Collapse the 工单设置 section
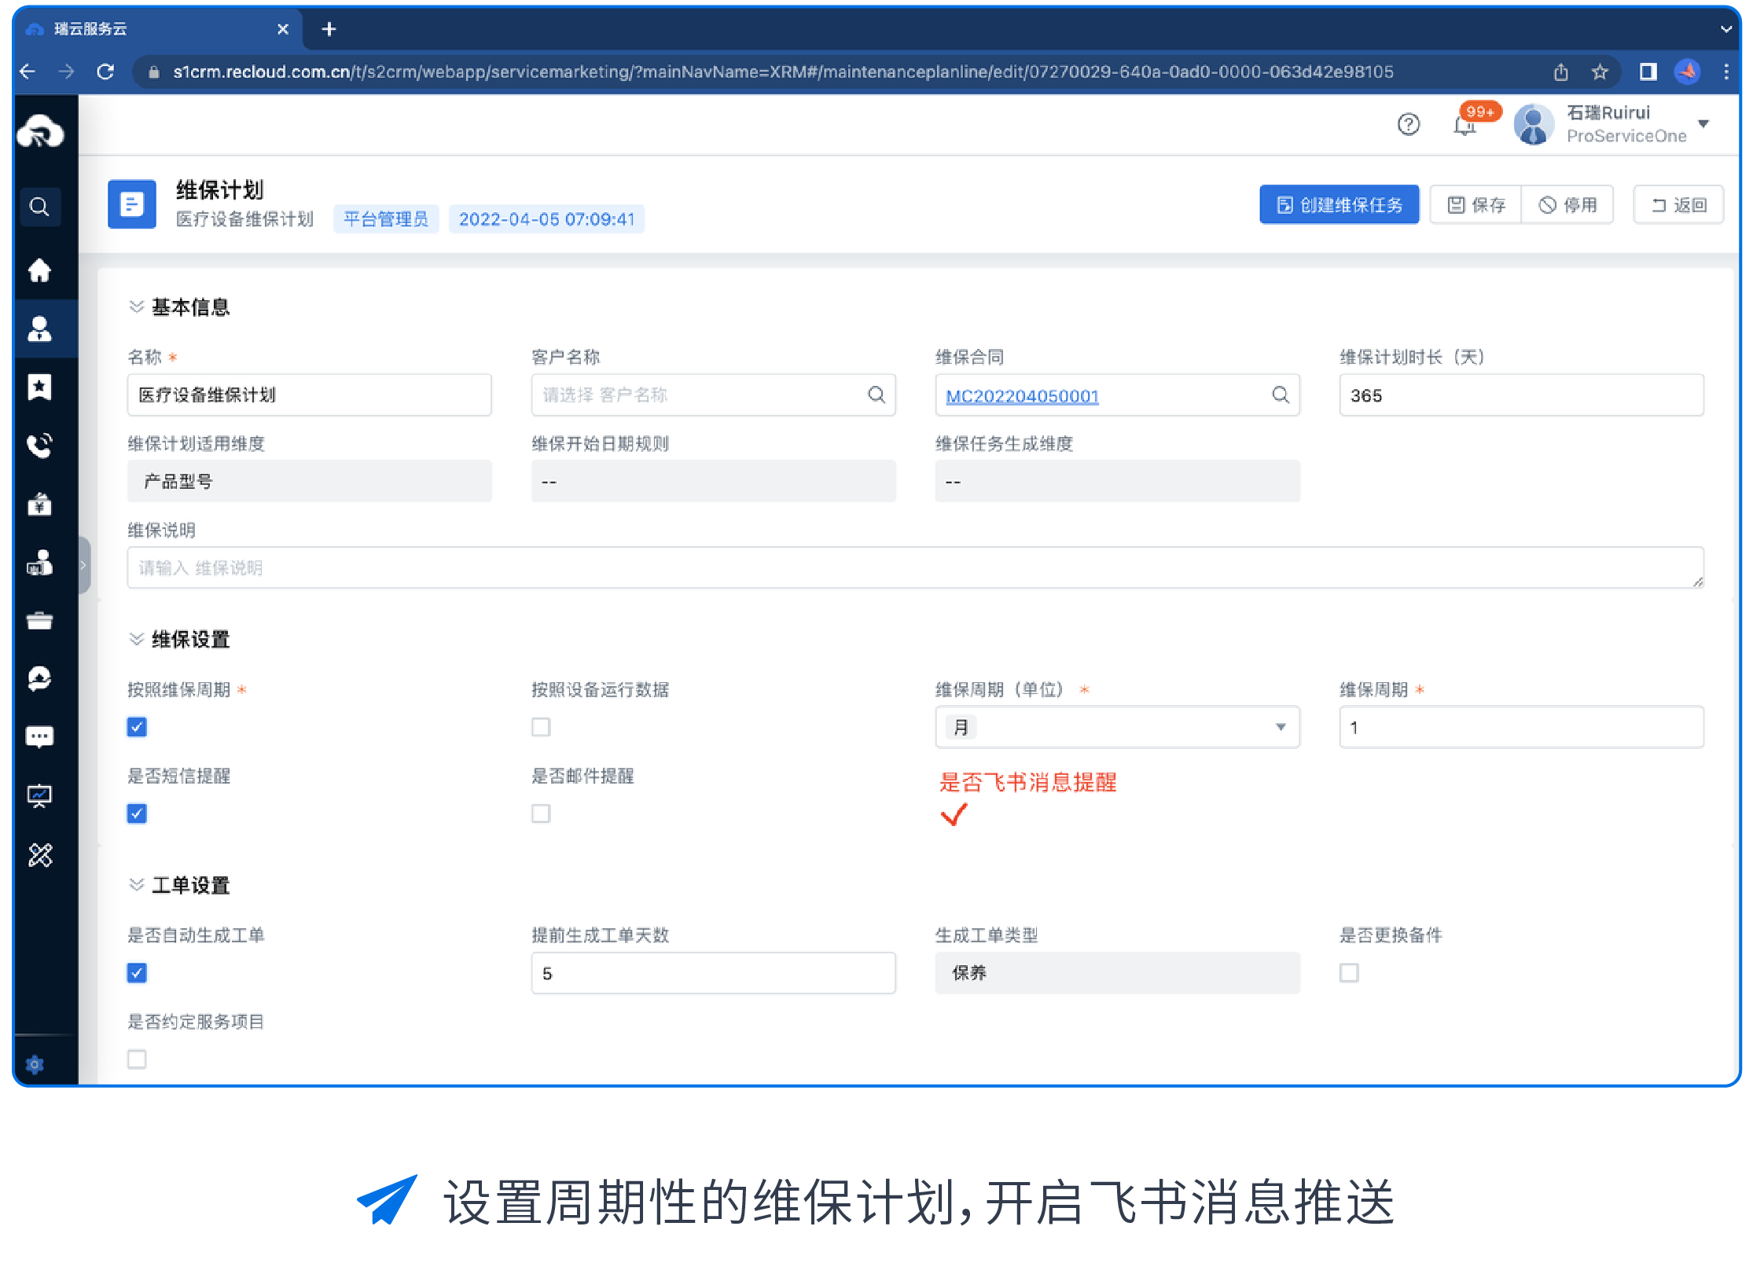The image size is (1753, 1263). tap(137, 885)
